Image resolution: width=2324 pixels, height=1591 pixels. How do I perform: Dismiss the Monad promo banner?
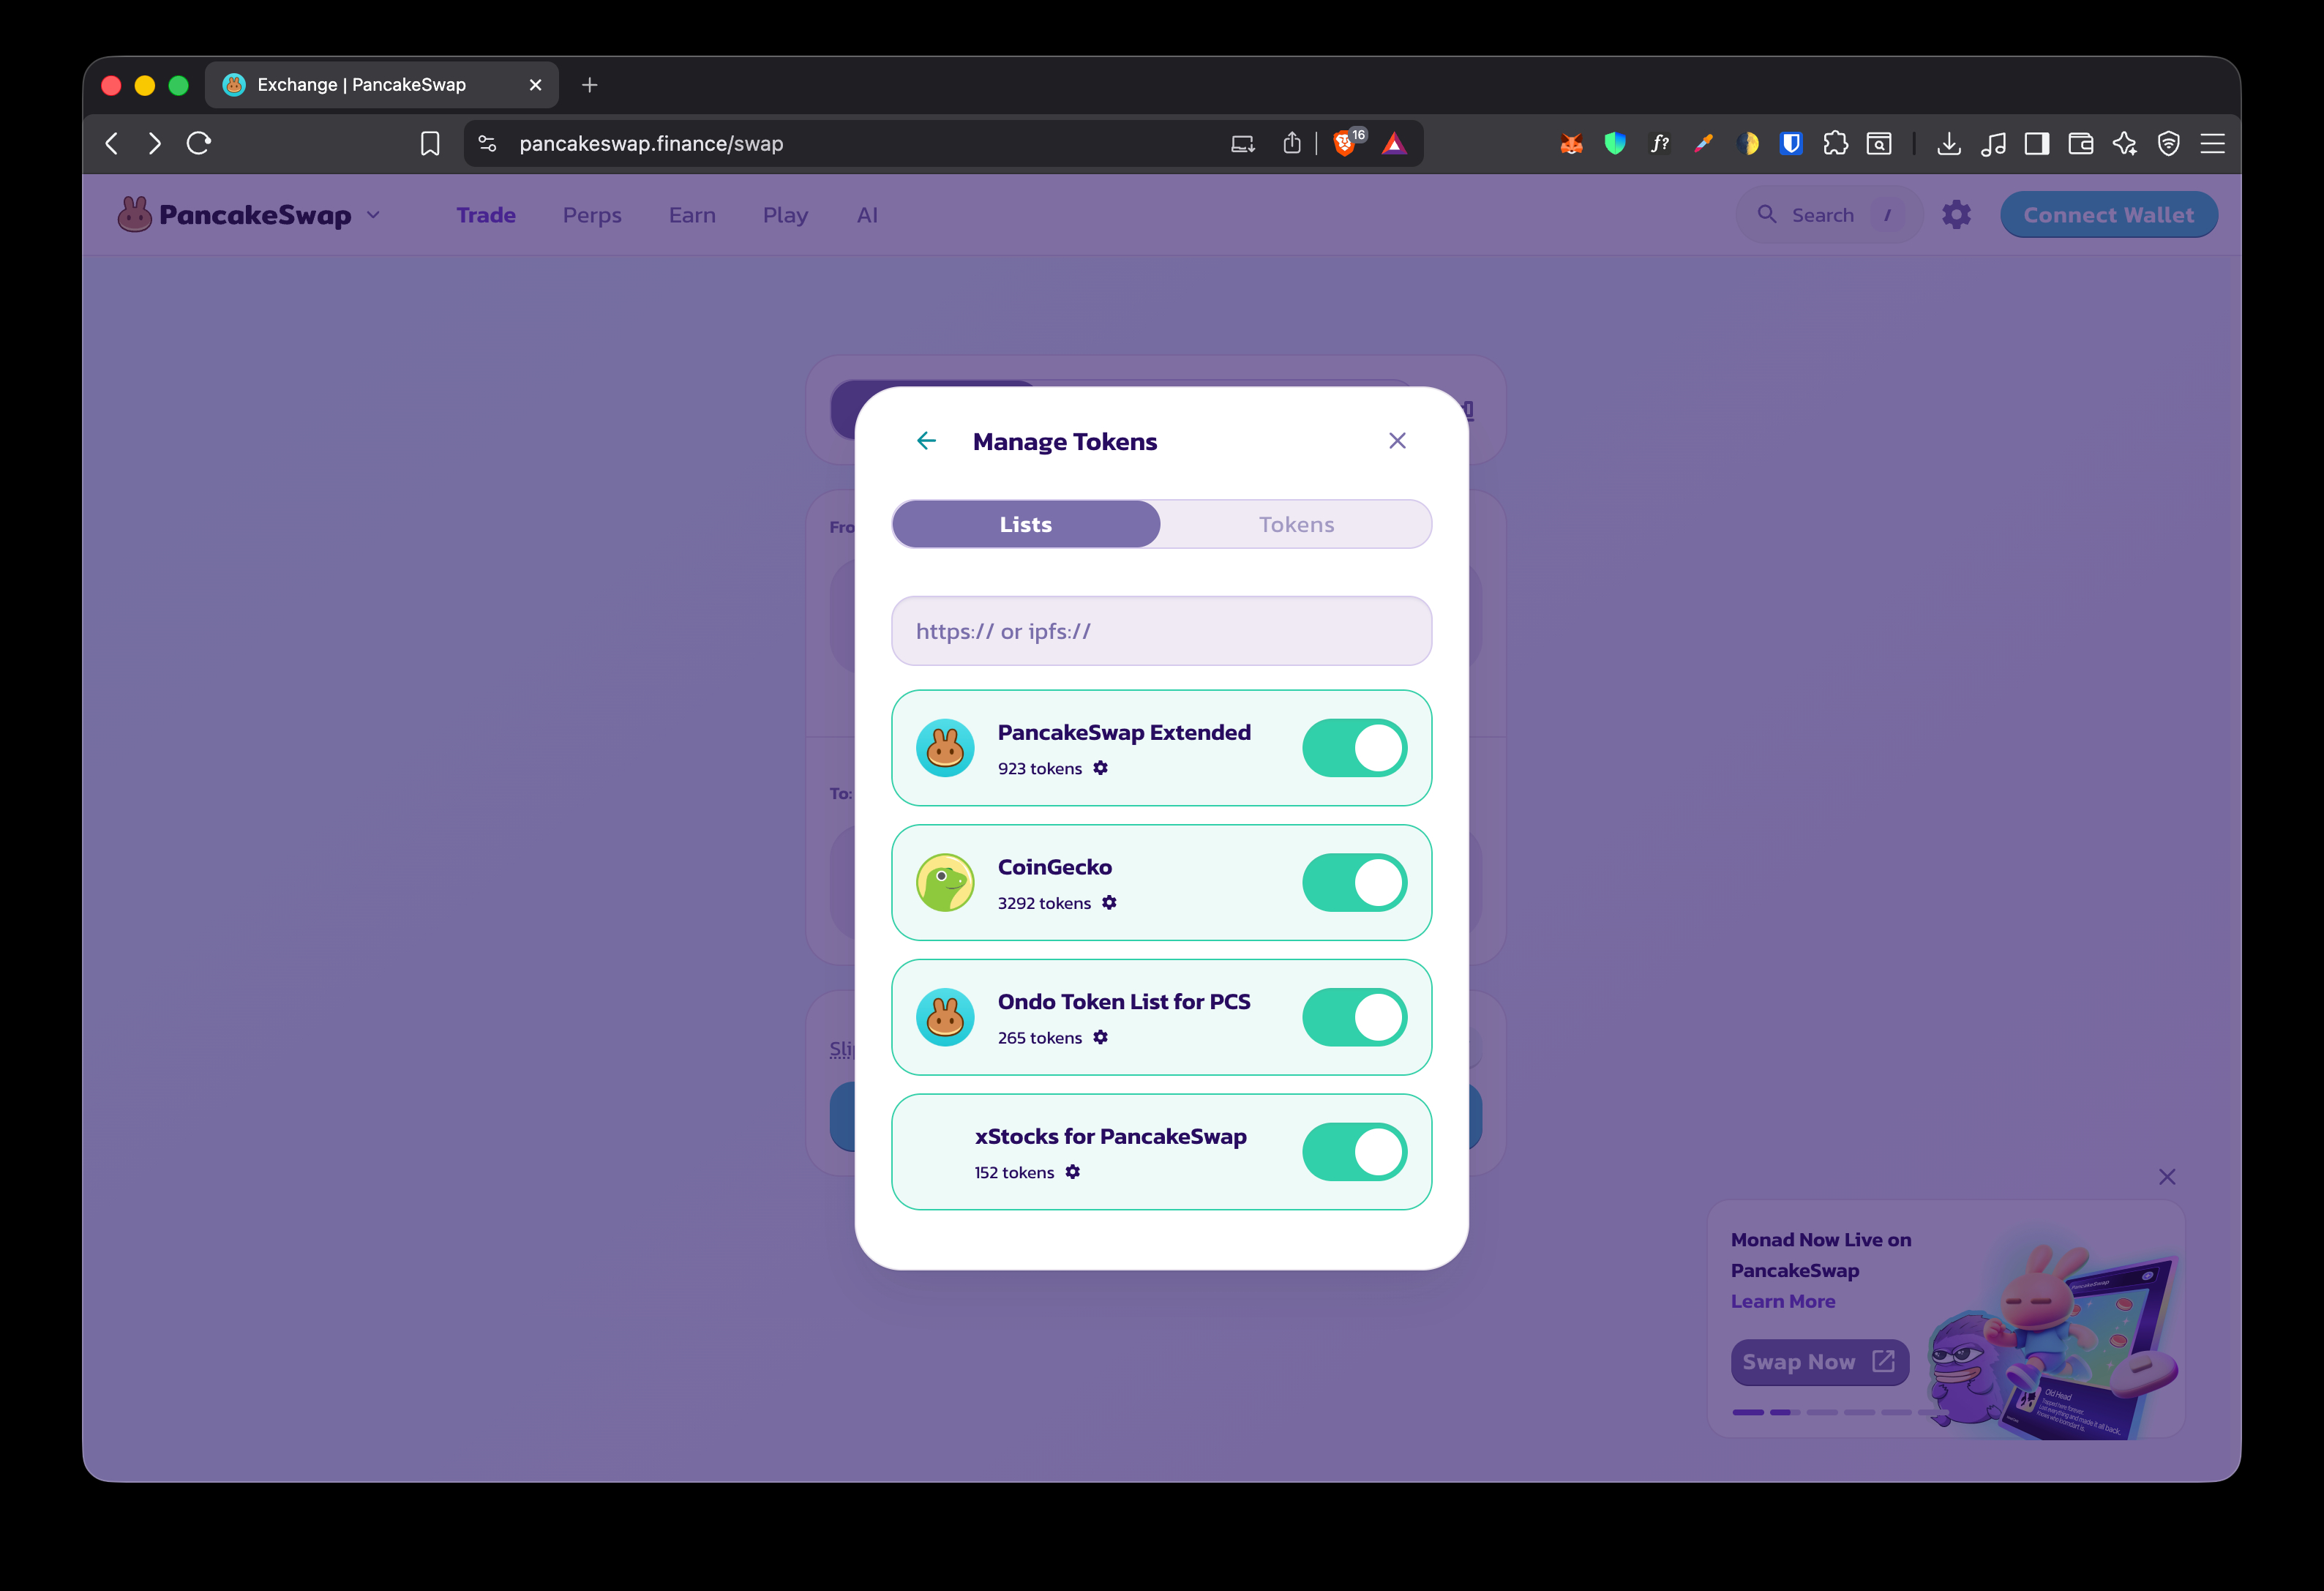click(2167, 1177)
